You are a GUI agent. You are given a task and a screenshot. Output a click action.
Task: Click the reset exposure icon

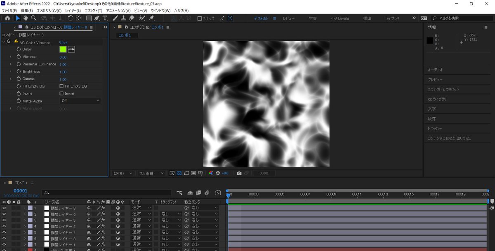click(218, 173)
